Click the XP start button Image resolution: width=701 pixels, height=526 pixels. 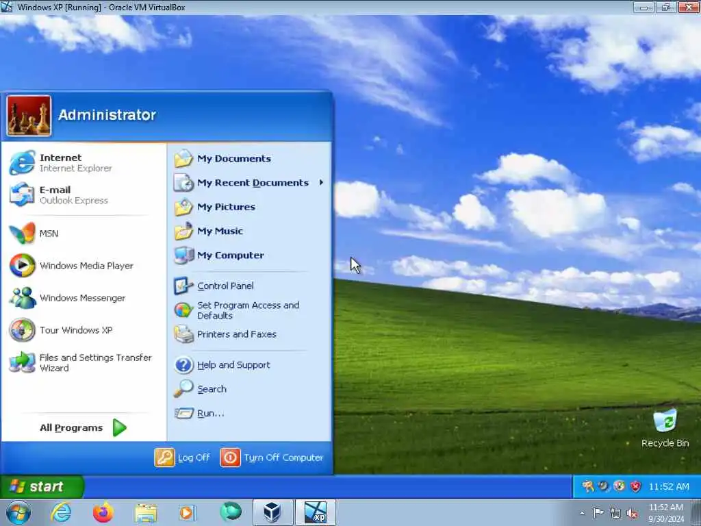[x=42, y=486]
